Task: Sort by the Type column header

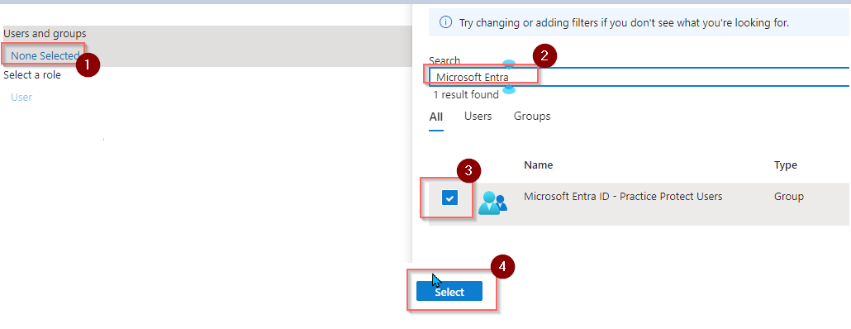Action: (786, 165)
